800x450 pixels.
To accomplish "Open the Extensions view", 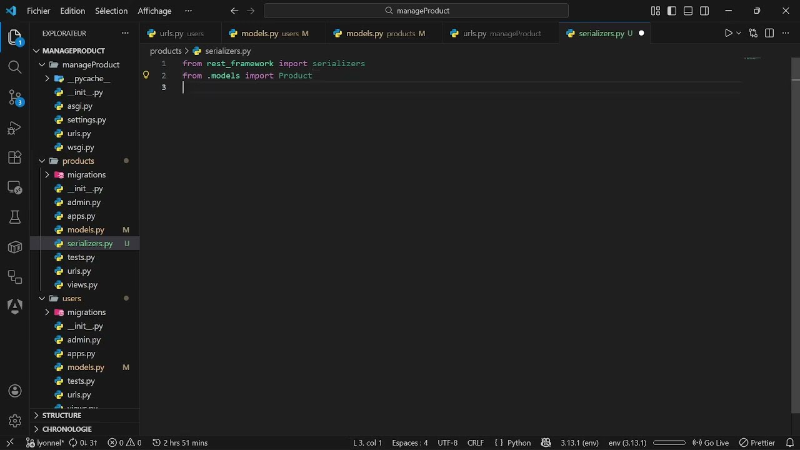I will click(x=15, y=157).
